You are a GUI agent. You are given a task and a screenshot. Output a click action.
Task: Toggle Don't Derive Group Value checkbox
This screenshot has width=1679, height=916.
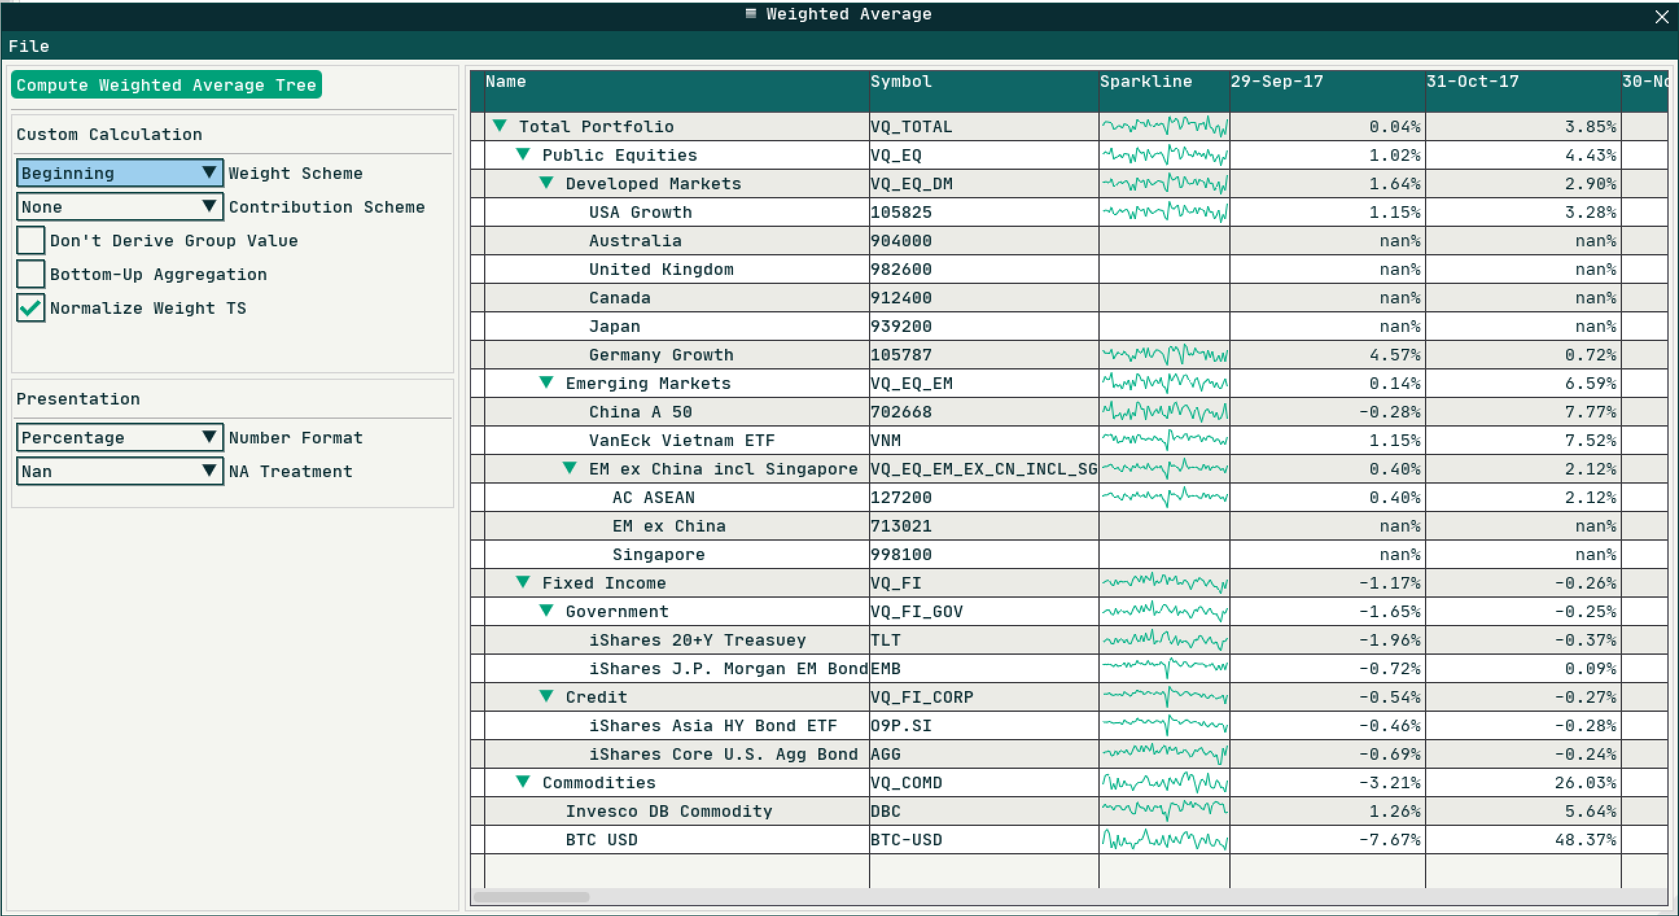30,241
